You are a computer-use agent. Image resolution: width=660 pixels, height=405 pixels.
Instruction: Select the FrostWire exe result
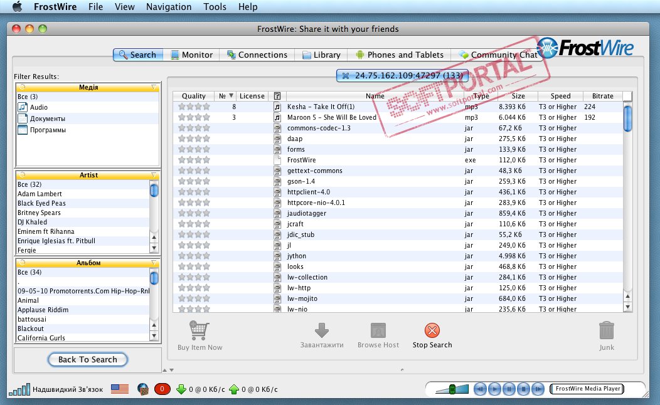(398, 160)
